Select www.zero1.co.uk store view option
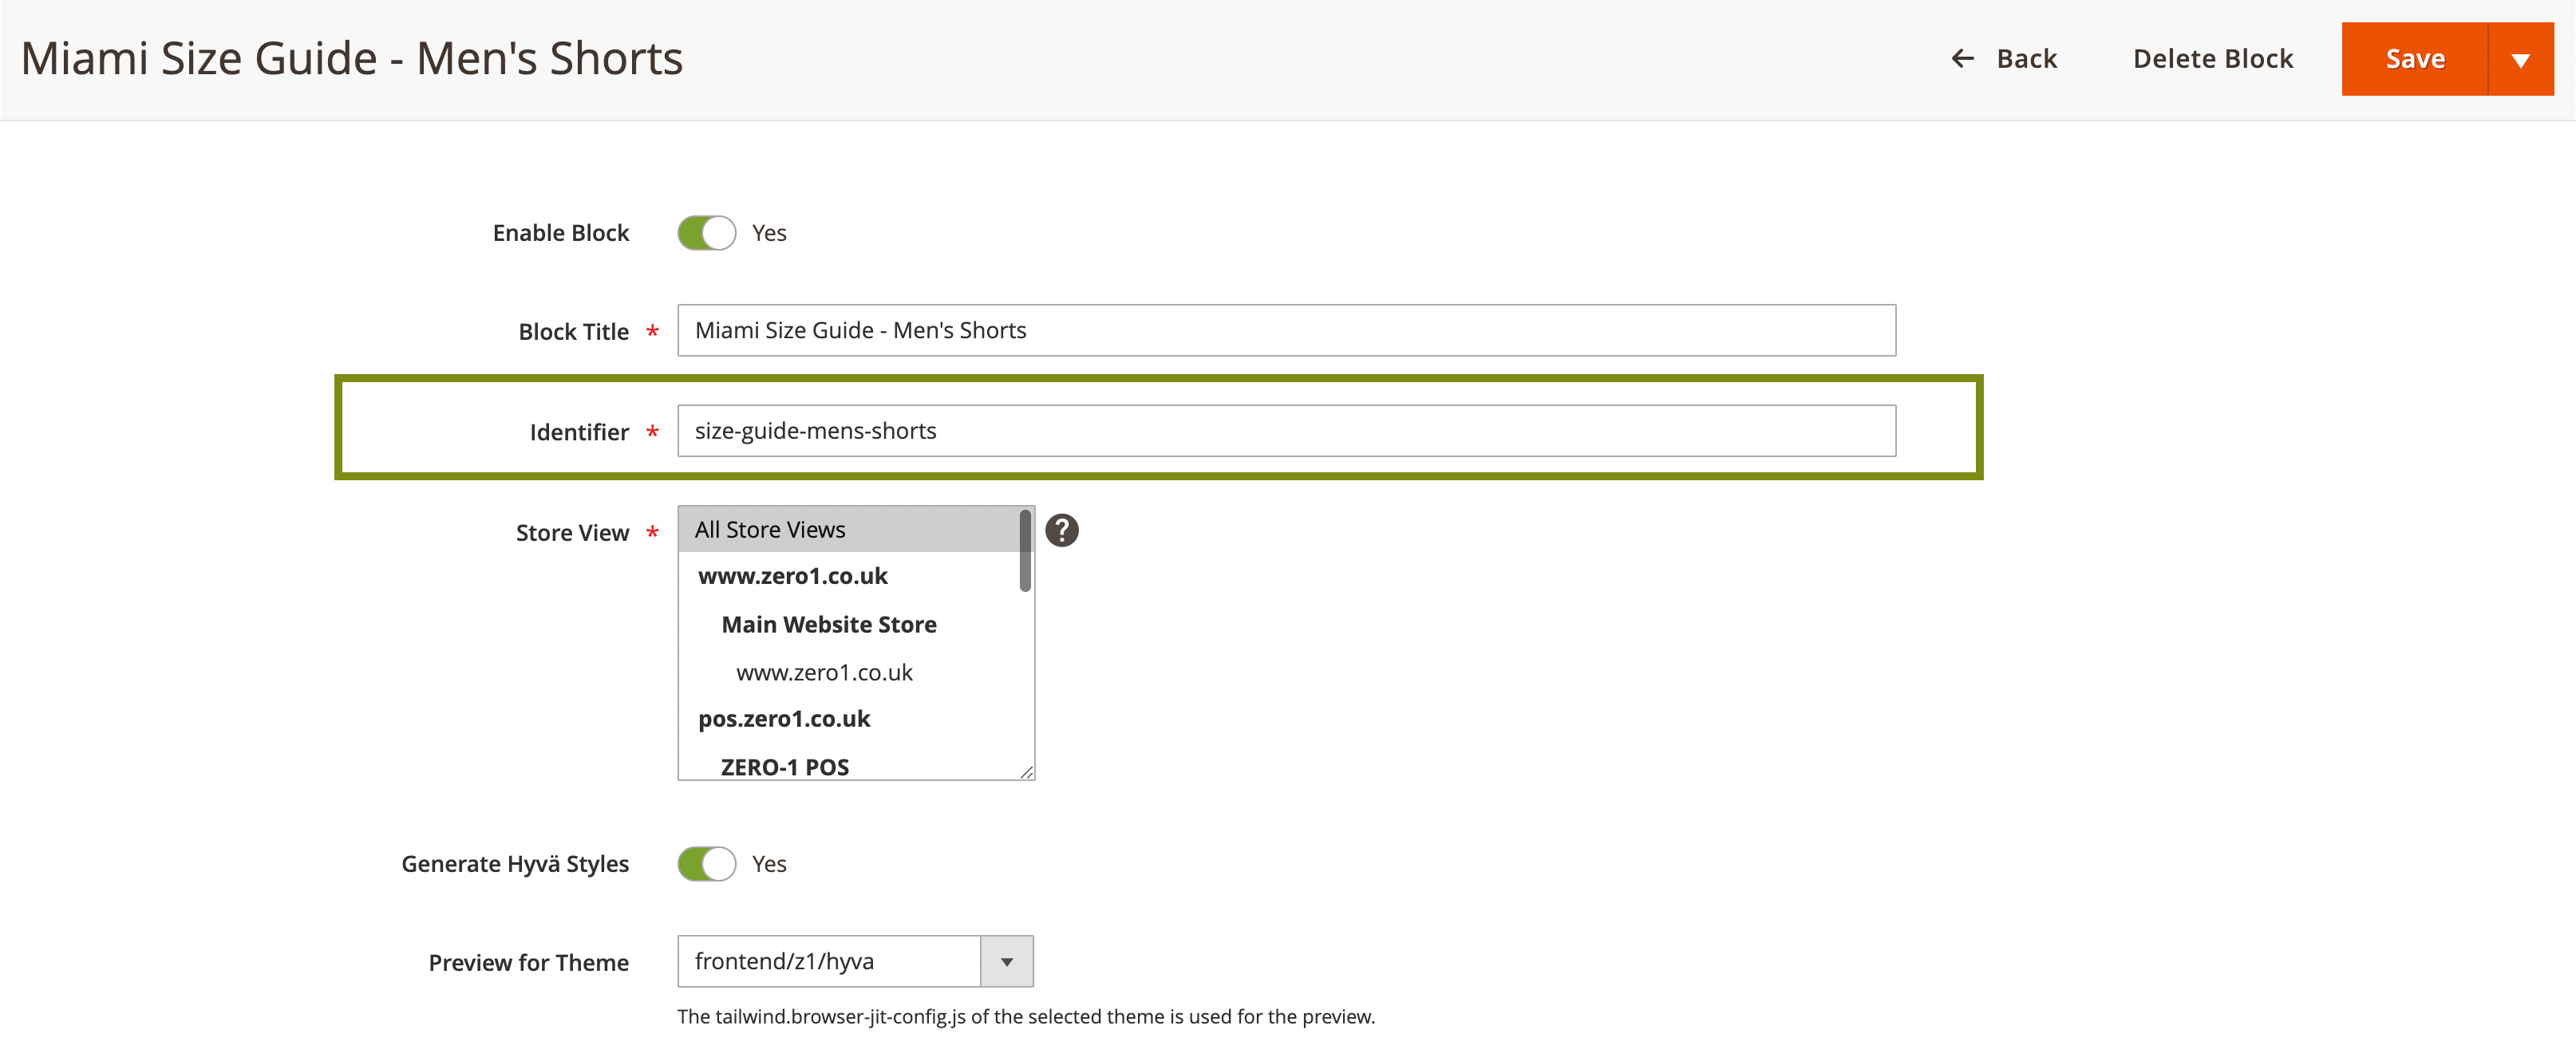This screenshot has width=2576, height=1061. (824, 673)
